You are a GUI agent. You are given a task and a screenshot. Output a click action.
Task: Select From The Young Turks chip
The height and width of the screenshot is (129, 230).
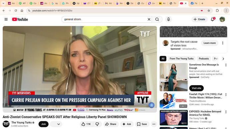[181, 59]
